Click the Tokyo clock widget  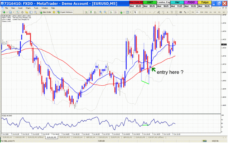pyautogui.click(x=205, y=4)
